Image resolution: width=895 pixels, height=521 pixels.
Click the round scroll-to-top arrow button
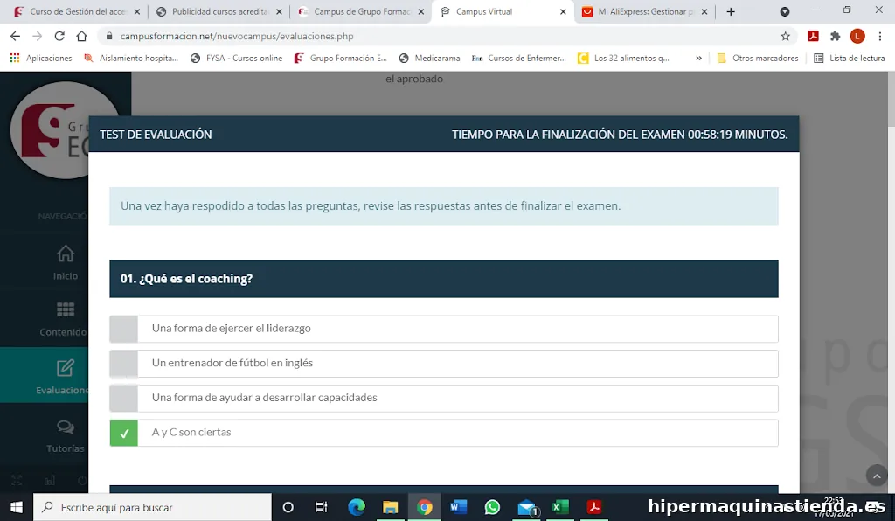coord(877,476)
